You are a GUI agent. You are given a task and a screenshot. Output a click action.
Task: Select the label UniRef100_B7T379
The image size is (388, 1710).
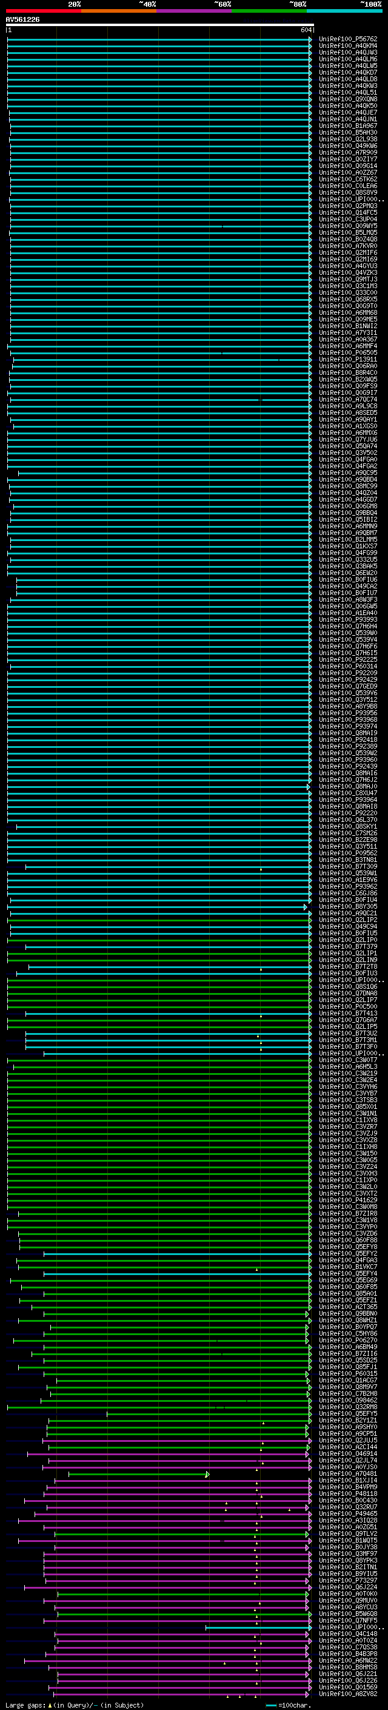[348, 947]
